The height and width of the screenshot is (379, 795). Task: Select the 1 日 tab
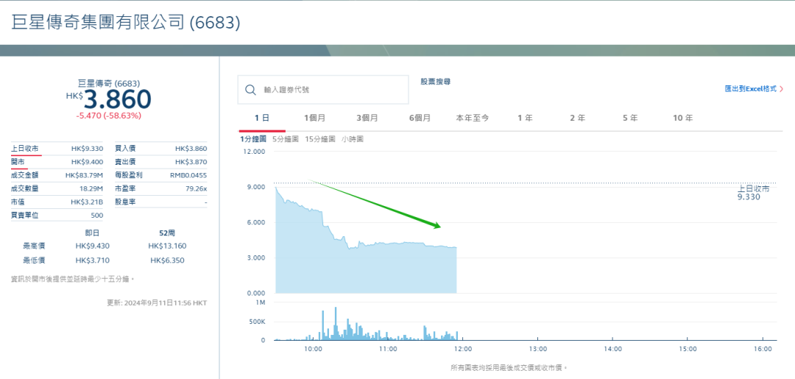pyautogui.click(x=262, y=118)
